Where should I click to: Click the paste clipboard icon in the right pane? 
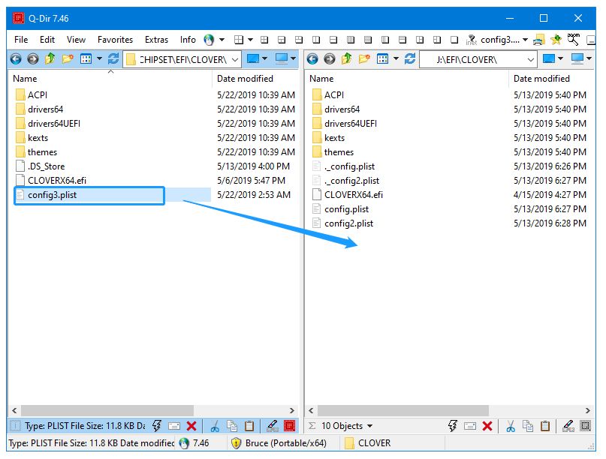[545, 426]
